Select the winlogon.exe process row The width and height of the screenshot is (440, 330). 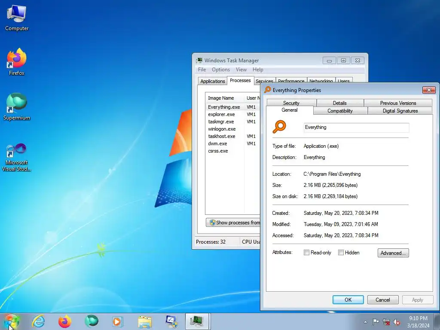tap(233, 129)
